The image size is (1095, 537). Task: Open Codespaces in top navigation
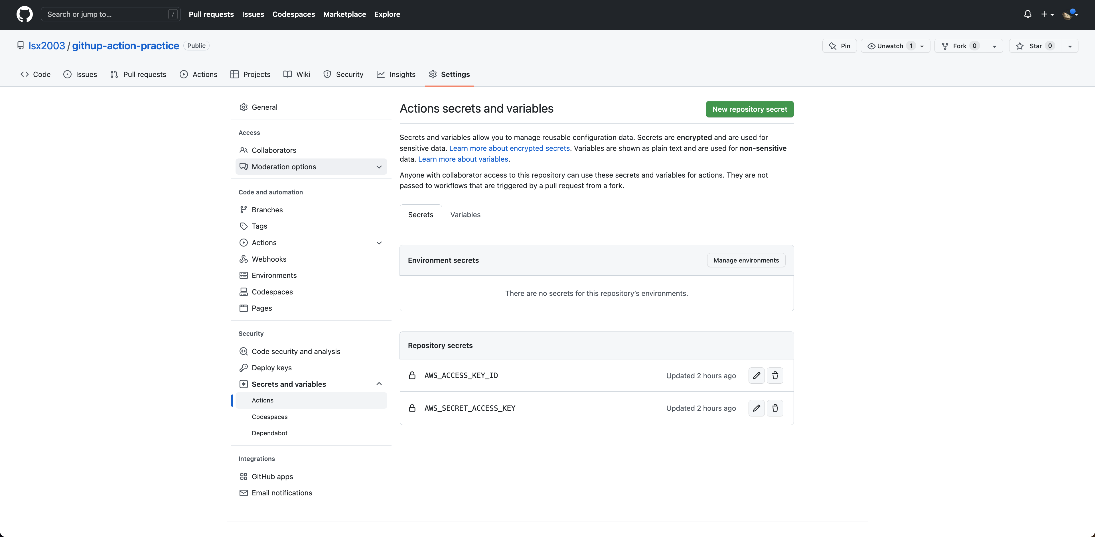293,14
